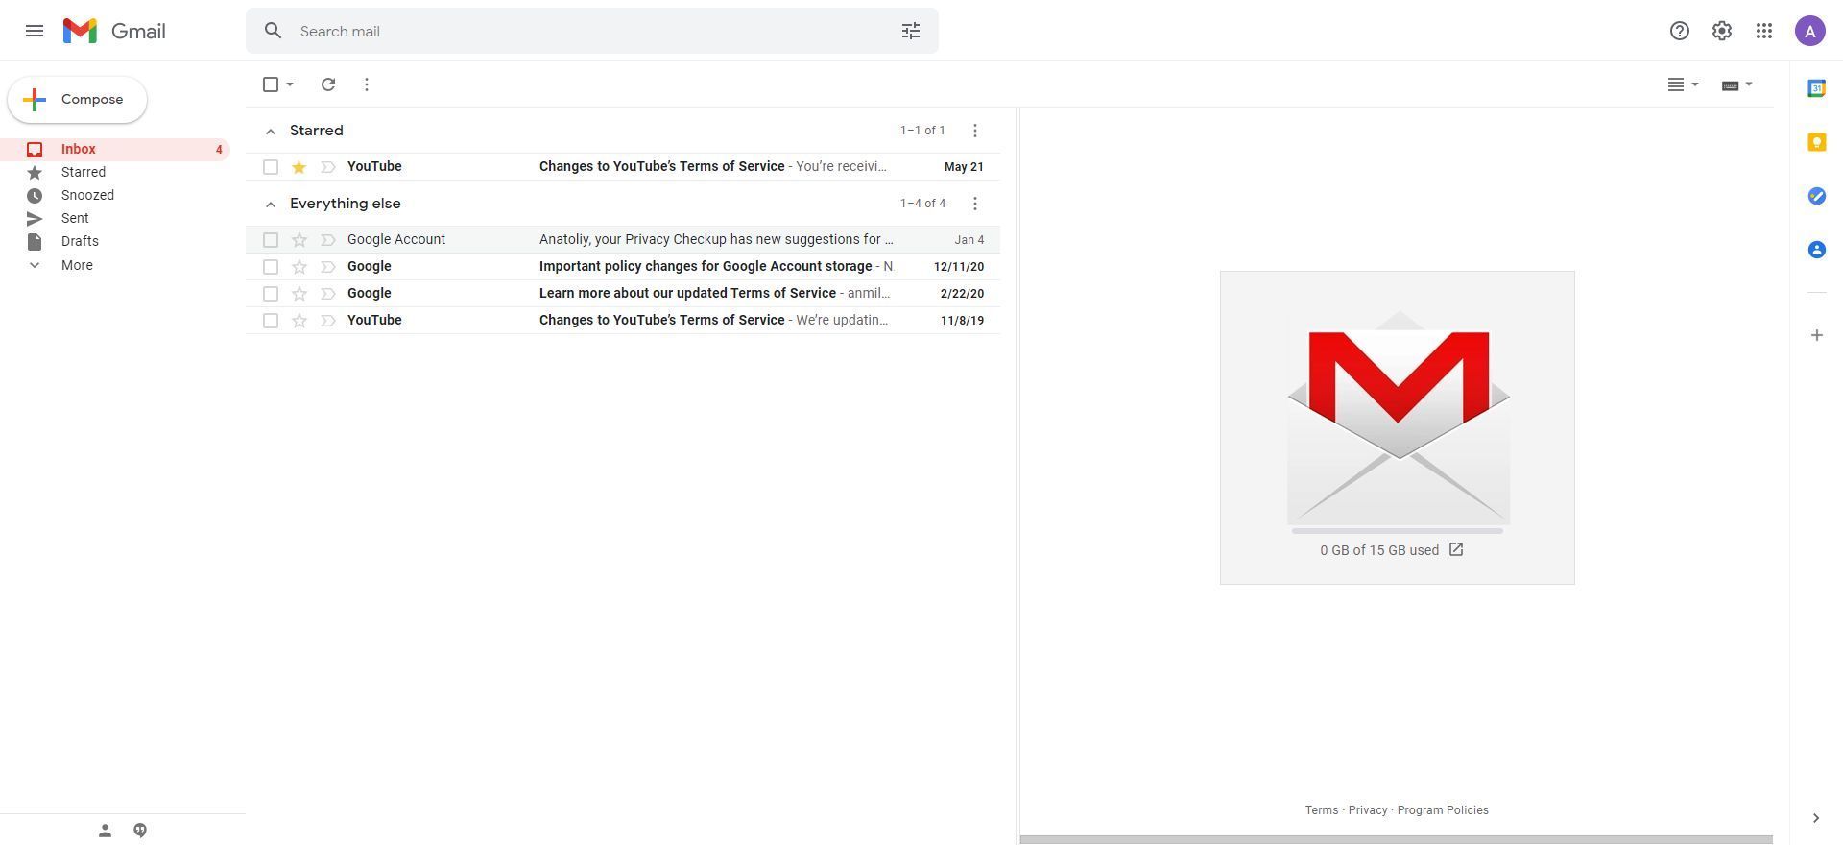Select the Google Account email checkbox
The width and height of the screenshot is (1843, 845).
[271, 240]
